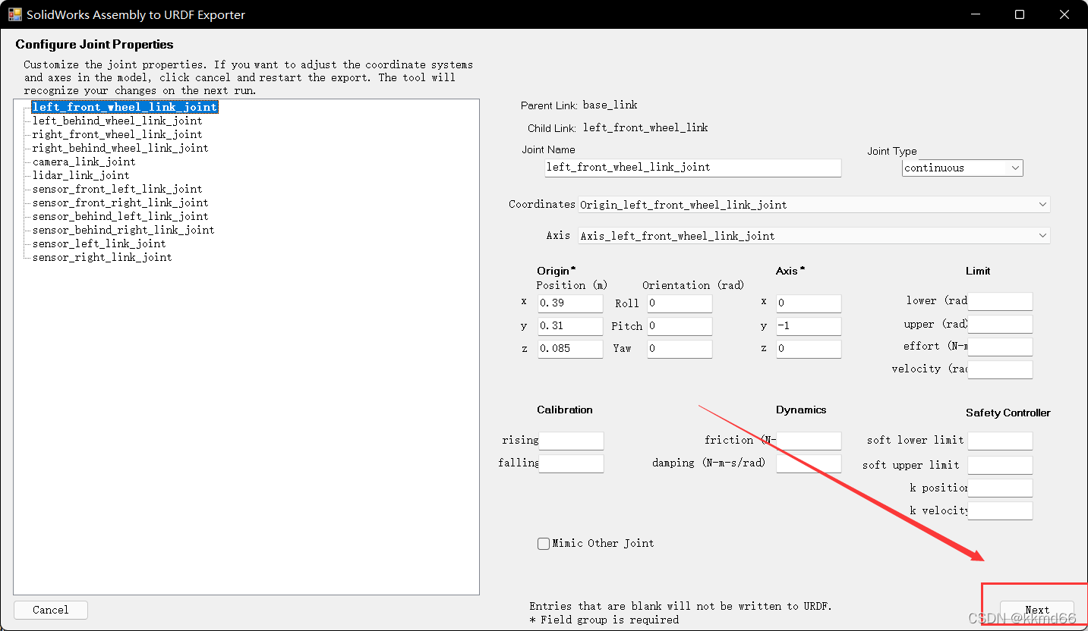
Task: Select sensor_left_link_joint in the tree
Action: tap(99, 243)
